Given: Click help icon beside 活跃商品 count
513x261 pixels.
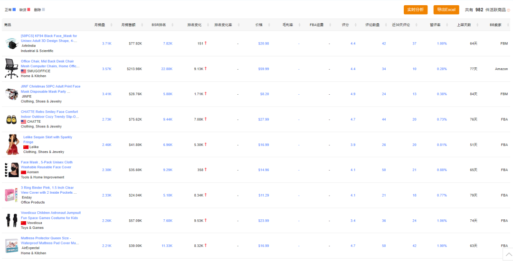Looking at the screenshot, I should tap(508, 10).
